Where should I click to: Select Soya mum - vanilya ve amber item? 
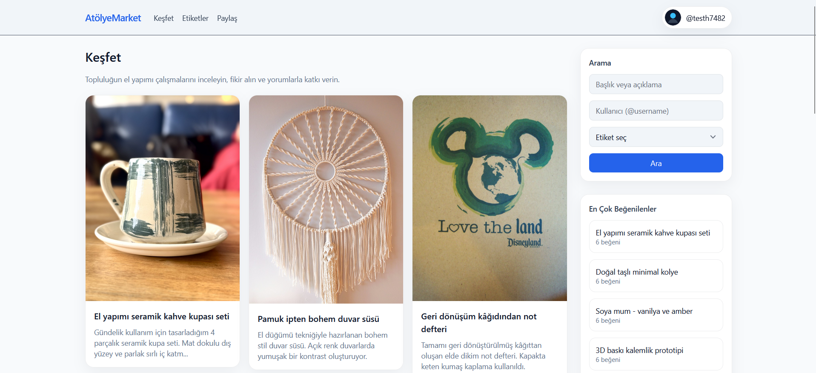[656, 315]
